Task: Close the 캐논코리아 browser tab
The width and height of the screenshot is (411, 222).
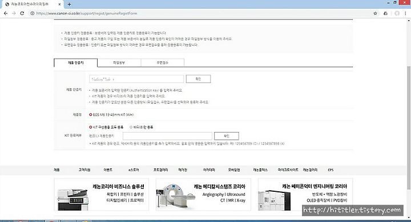Action: 59,4
